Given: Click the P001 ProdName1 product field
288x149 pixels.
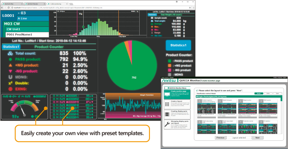Looking at the screenshot, I should tap(27, 35).
